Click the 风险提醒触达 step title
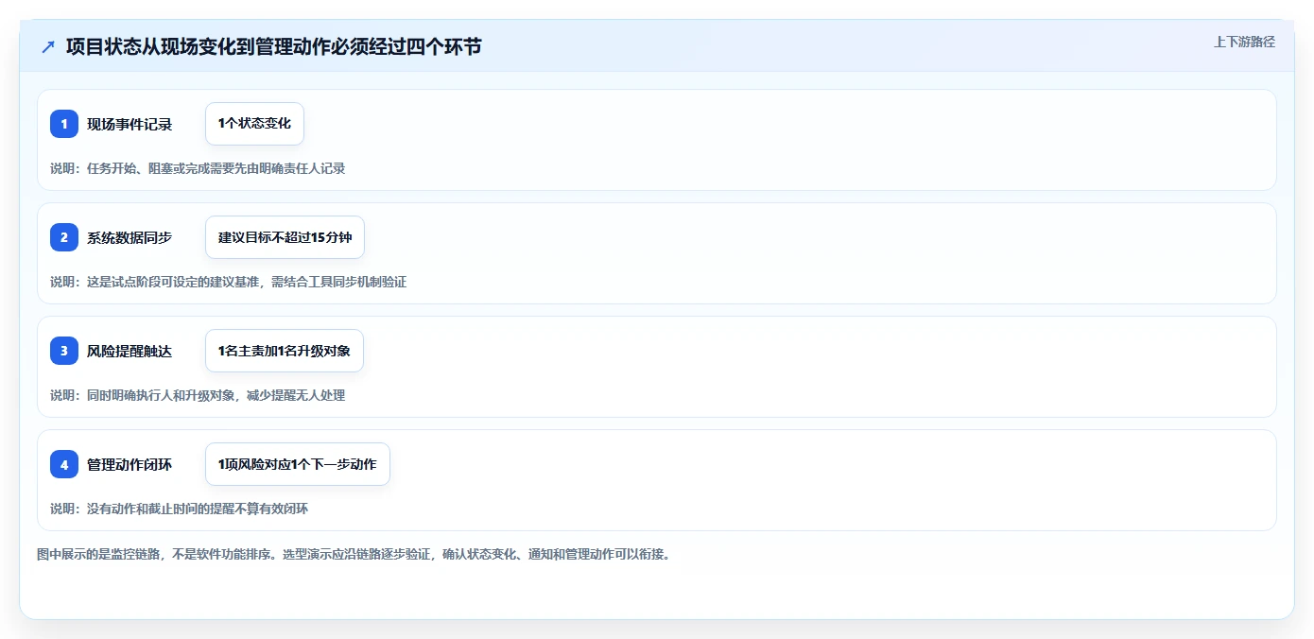This screenshot has height=639, width=1314. tap(130, 351)
